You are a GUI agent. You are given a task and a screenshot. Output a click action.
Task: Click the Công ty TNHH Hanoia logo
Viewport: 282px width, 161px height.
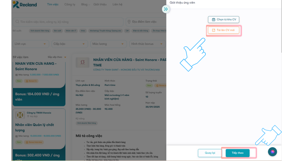[x=20, y=115]
